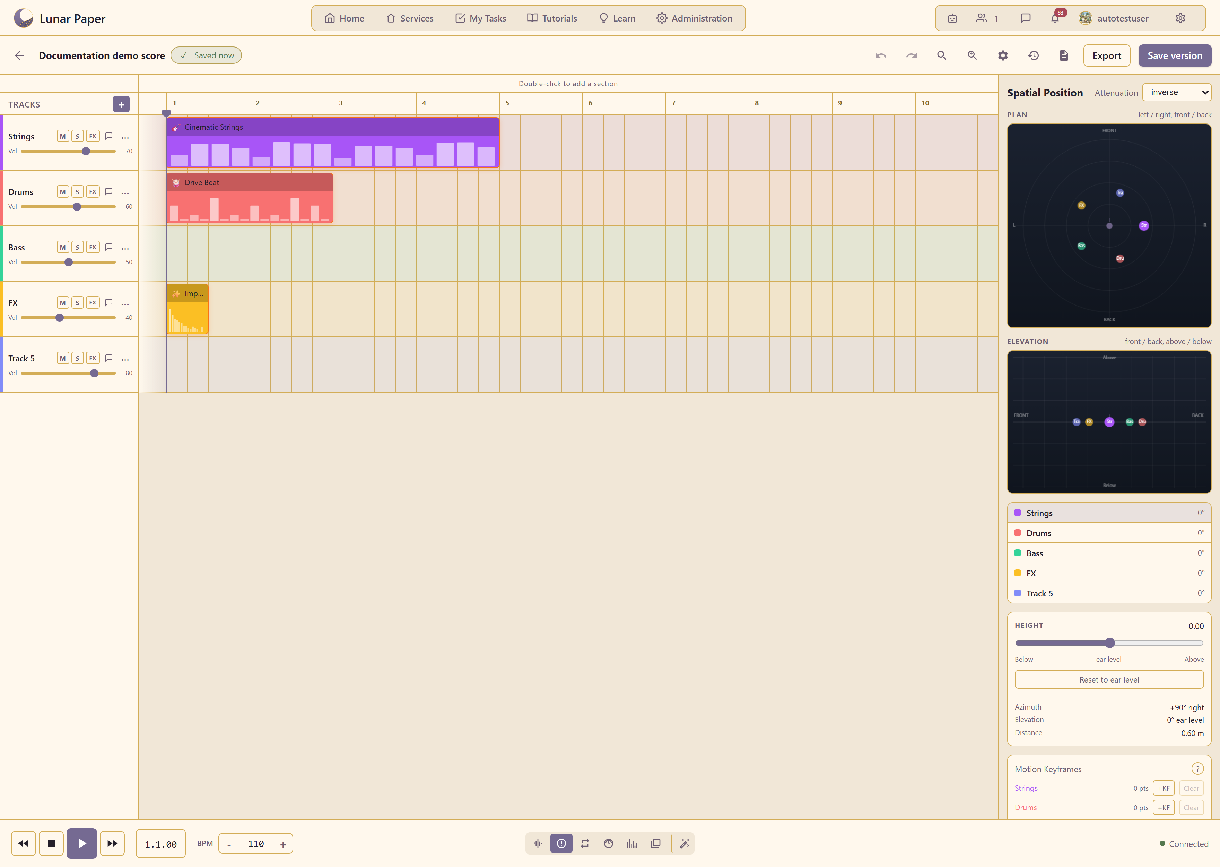This screenshot has width=1220, height=867.
Task: Open more options for Bass track
Action: [x=125, y=248]
